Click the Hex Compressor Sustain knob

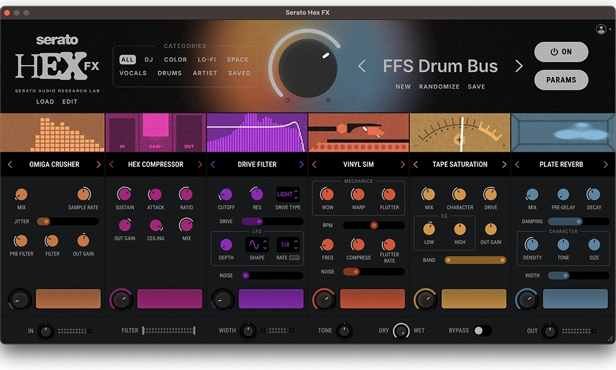coord(124,194)
